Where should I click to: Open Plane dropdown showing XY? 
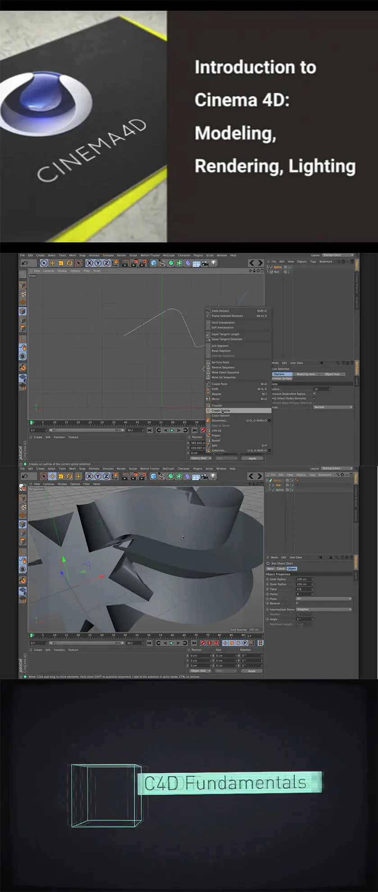click(323, 599)
